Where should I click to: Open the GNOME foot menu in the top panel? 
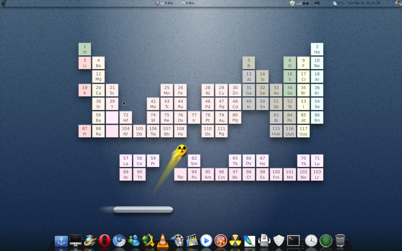pos(4,3)
